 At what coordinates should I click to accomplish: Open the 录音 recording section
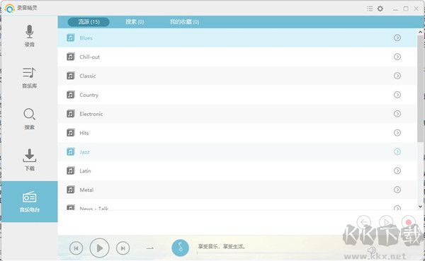[x=29, y=36]
